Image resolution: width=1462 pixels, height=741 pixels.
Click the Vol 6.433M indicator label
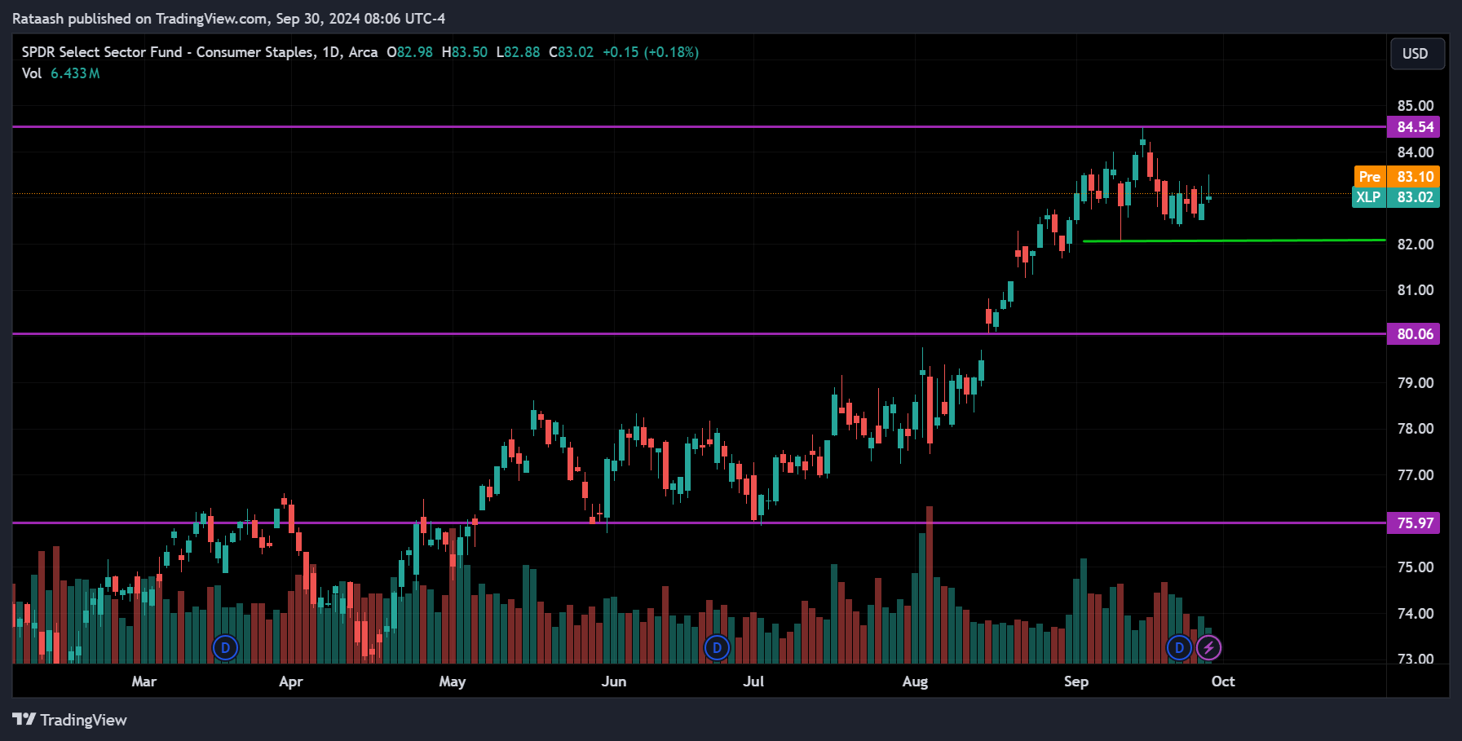pyautogui.click(x=61, y=73)
